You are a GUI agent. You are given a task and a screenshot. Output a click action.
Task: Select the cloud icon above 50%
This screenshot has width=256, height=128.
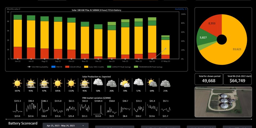point(98,83)
